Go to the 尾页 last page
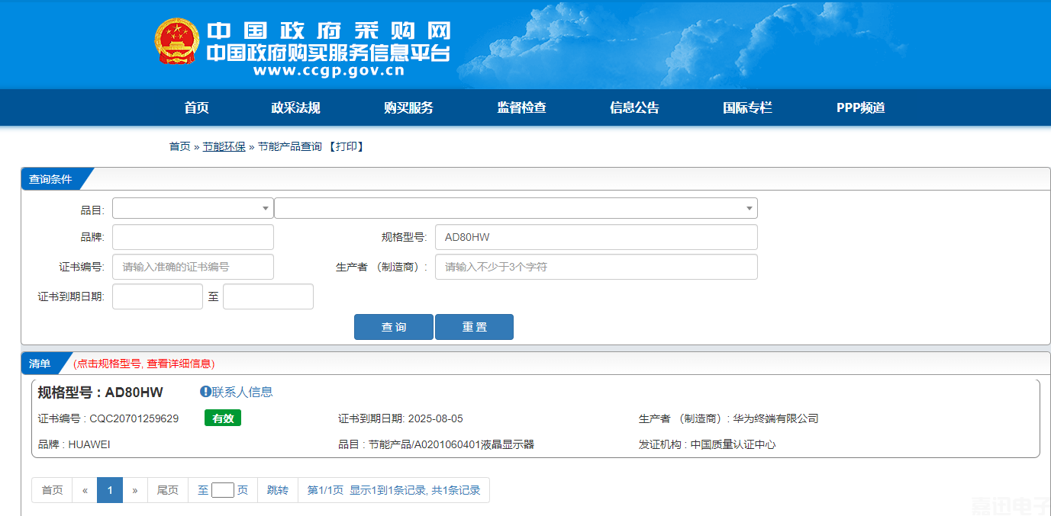This screenshot has height=516, width=1051. tap(167, 490)
